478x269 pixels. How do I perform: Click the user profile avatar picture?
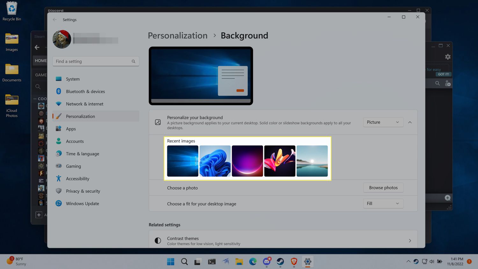point(62,40)
